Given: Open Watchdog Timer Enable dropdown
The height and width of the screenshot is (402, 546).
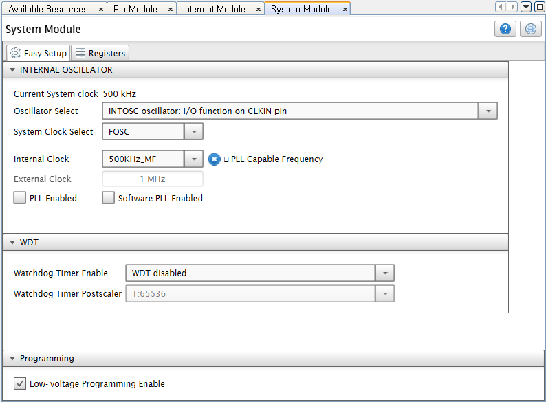Looking at the screenshot, I should (x=385, y=273).
